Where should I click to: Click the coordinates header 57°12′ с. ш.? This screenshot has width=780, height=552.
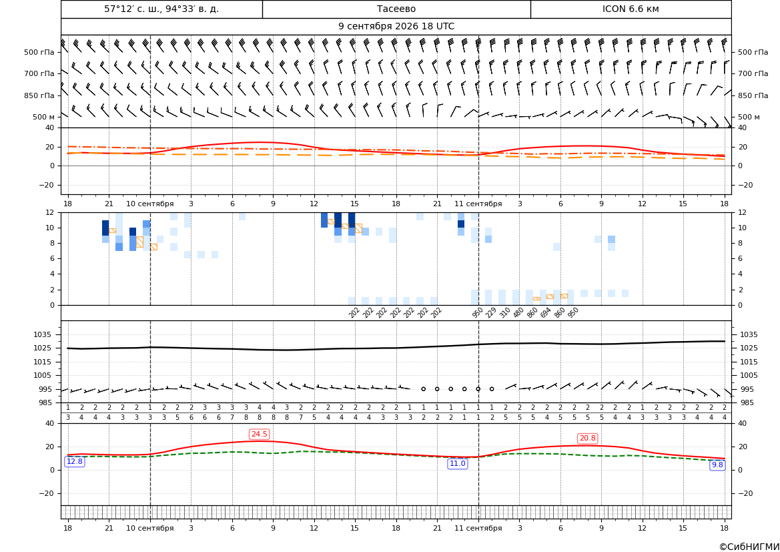click(x=161, y=9)
